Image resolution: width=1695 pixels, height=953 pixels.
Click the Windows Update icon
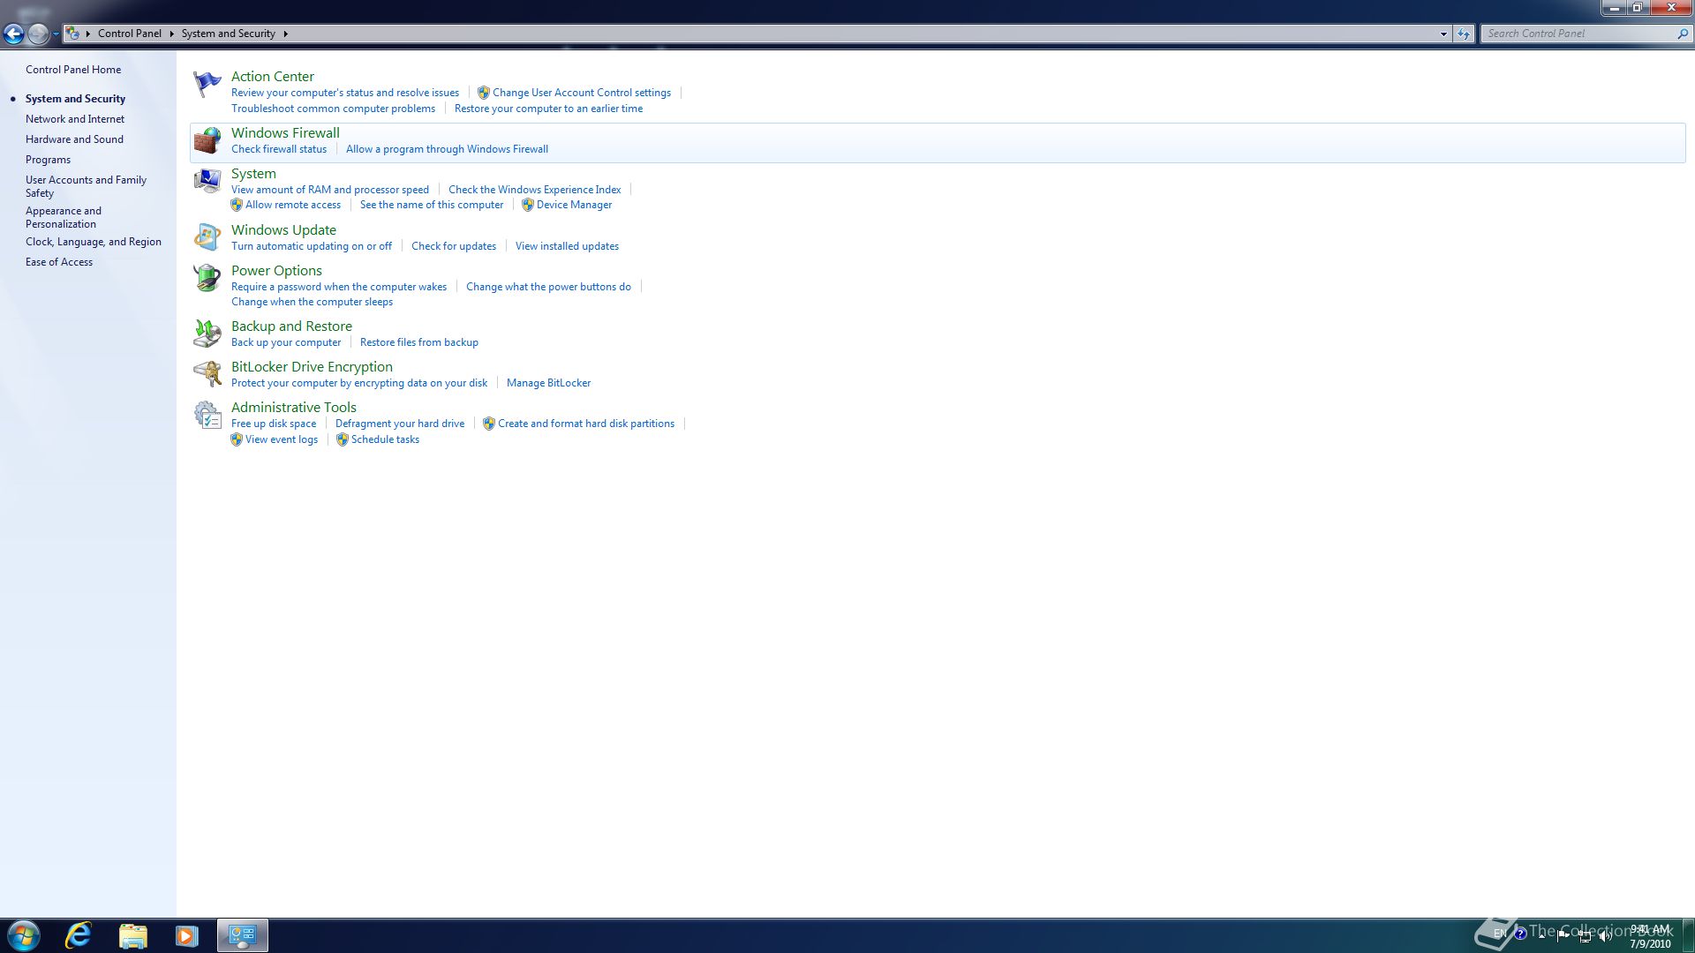click(x=207, y=236)
